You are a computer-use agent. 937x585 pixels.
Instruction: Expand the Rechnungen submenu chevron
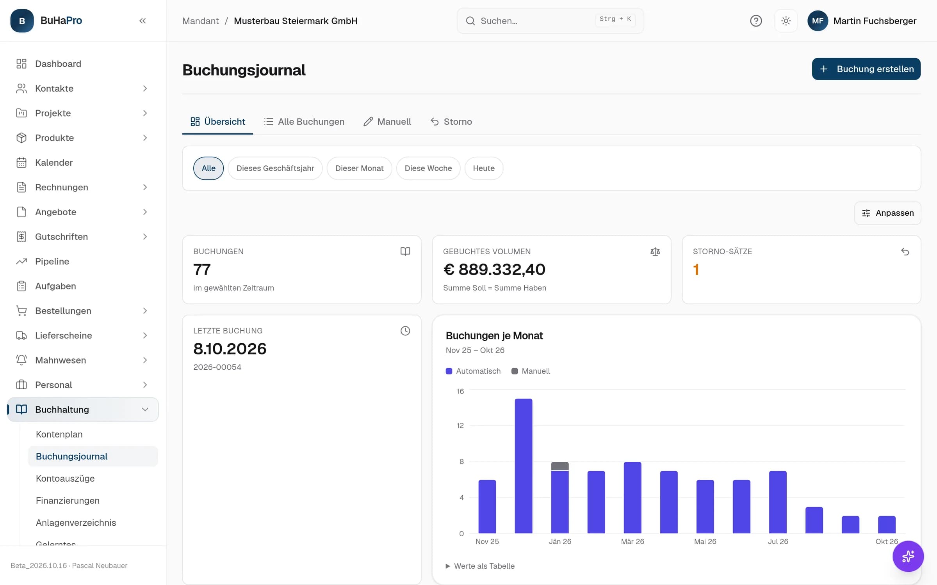tap(145, 187)
